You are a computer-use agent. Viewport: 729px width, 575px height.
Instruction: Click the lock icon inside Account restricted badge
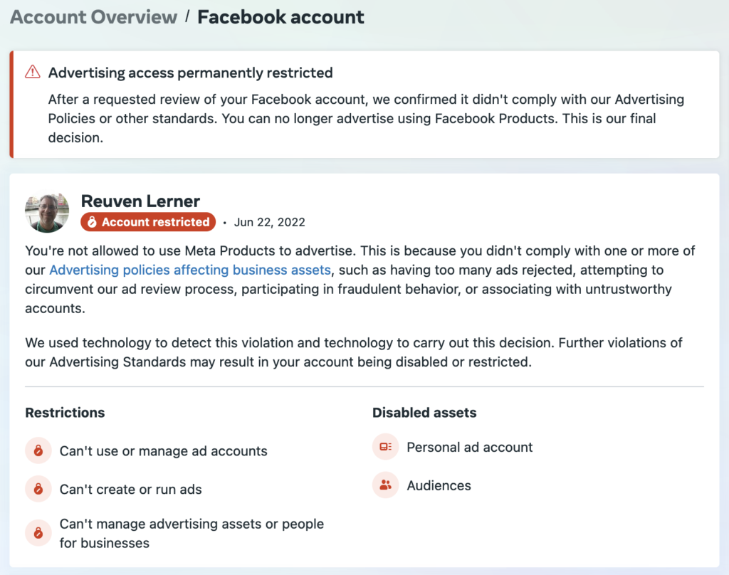(92, 222)
